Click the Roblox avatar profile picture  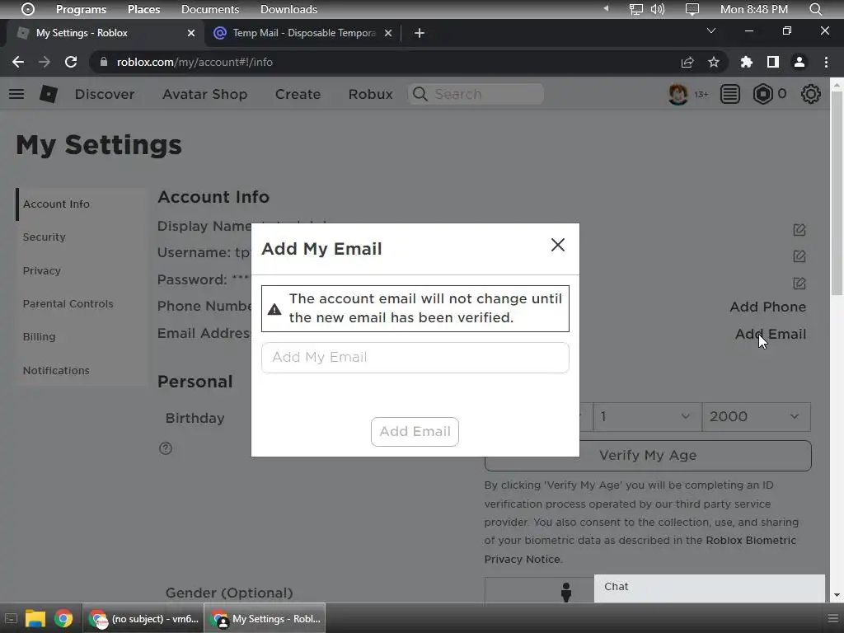point(678,94)
